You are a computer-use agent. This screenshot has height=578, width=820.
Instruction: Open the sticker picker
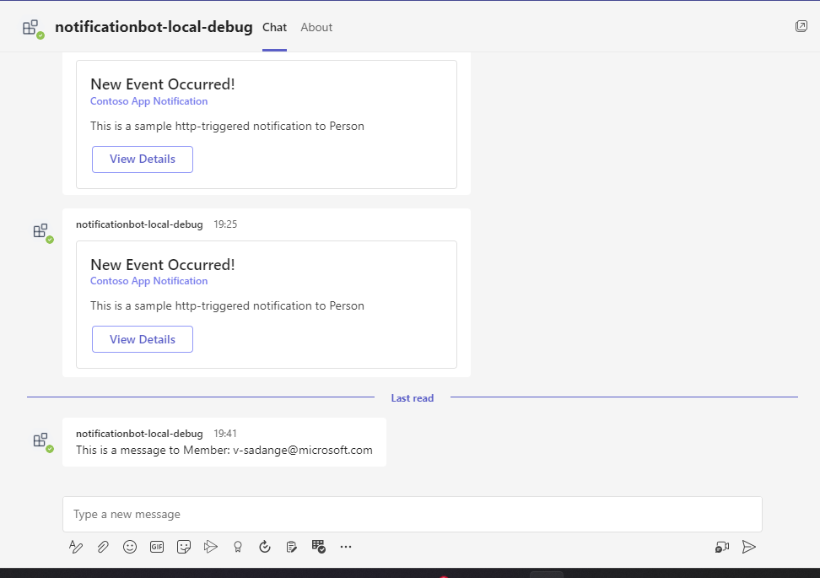coord(184,546)
